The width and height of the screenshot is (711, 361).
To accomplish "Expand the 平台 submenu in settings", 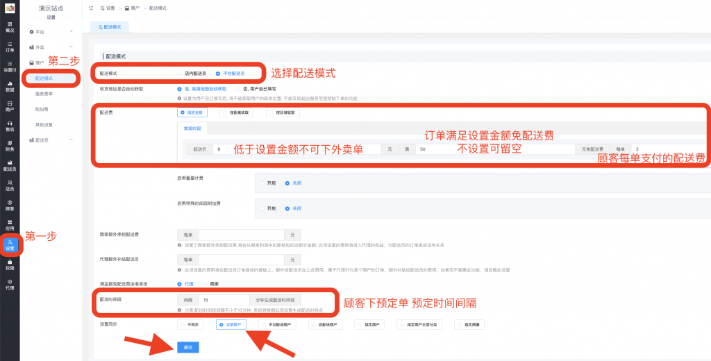I will 51,32.
